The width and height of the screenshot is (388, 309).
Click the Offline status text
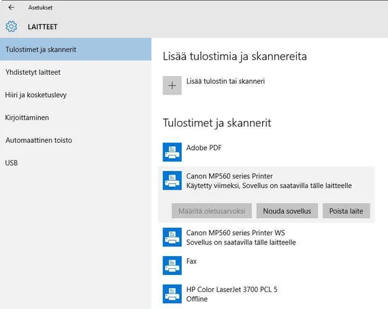197,299
